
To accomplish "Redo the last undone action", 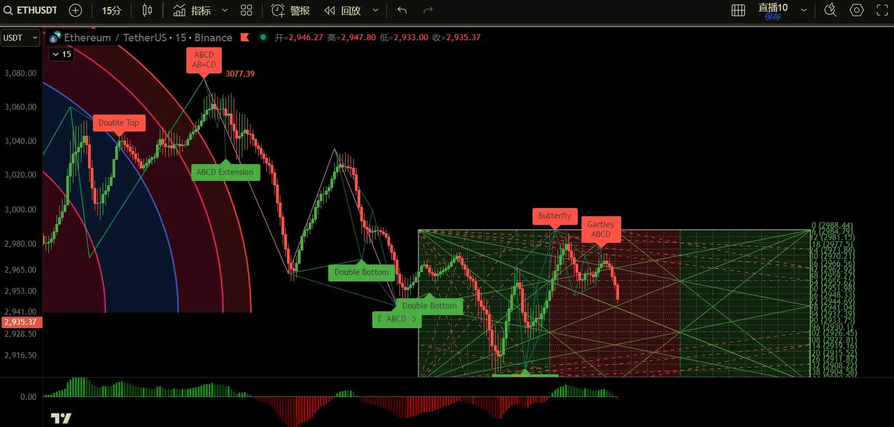I will click(428, 10).
